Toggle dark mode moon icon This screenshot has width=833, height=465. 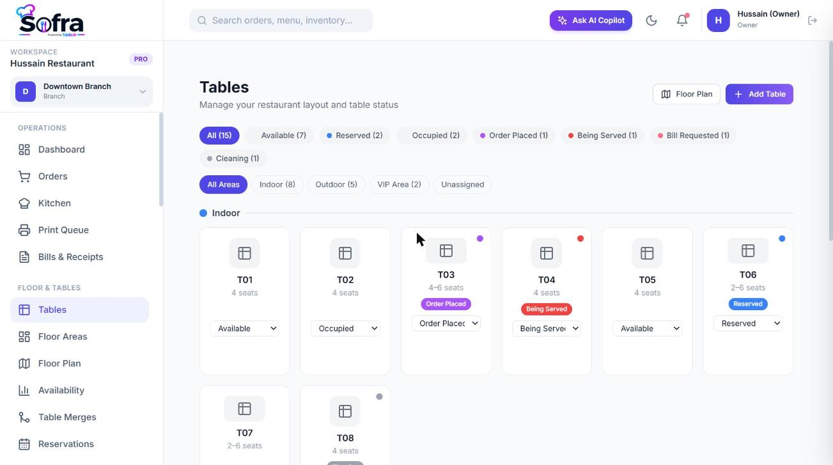(x=651, y=20)
